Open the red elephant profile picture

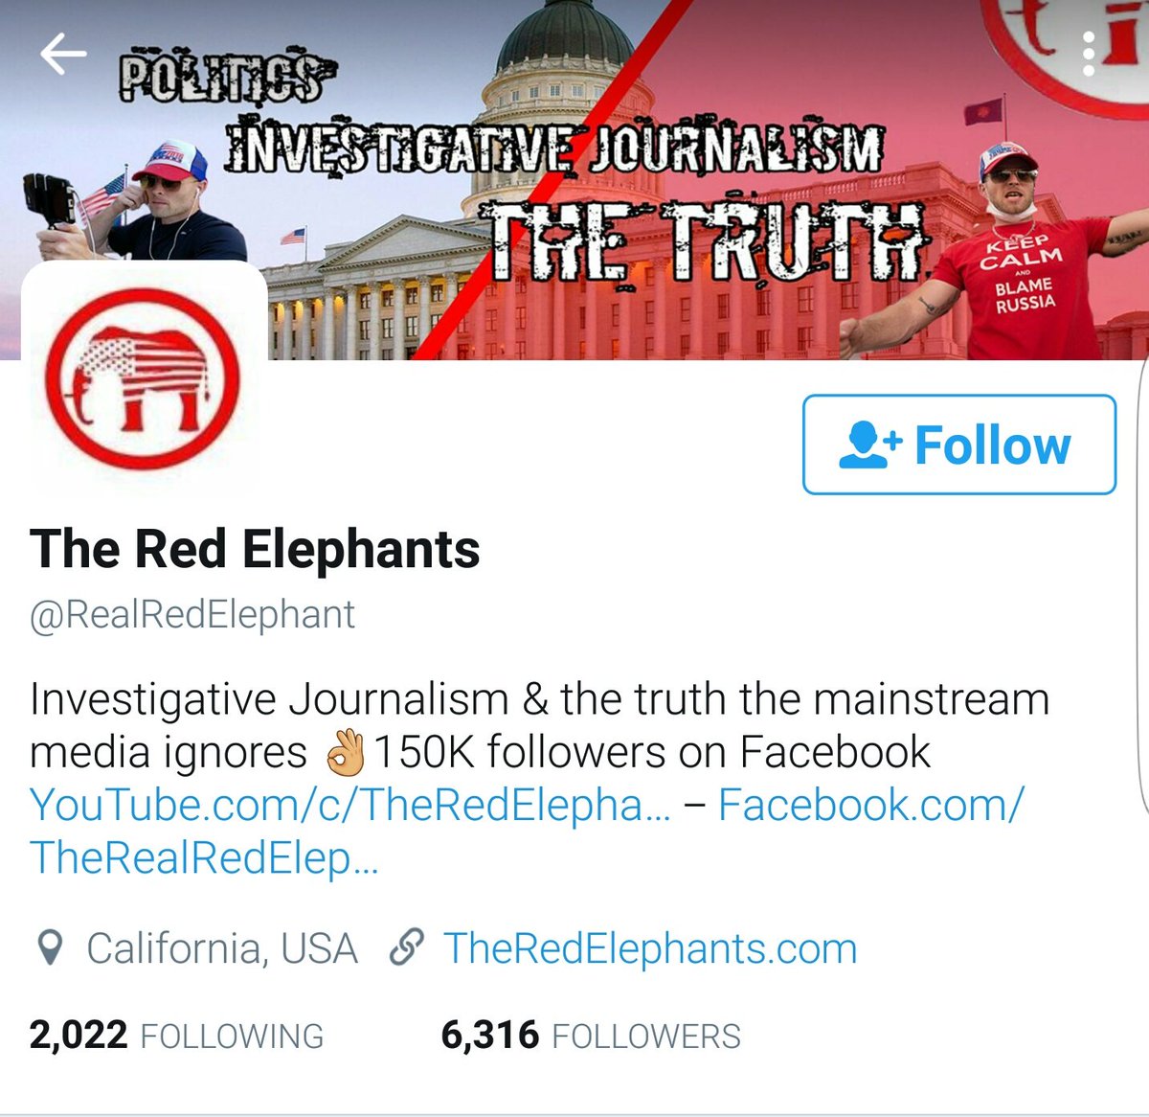[x=142, y=380]
